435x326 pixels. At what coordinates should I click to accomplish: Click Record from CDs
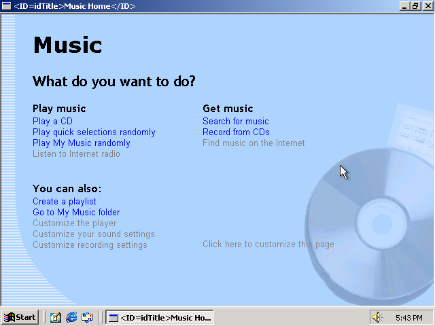coord(236,132)
